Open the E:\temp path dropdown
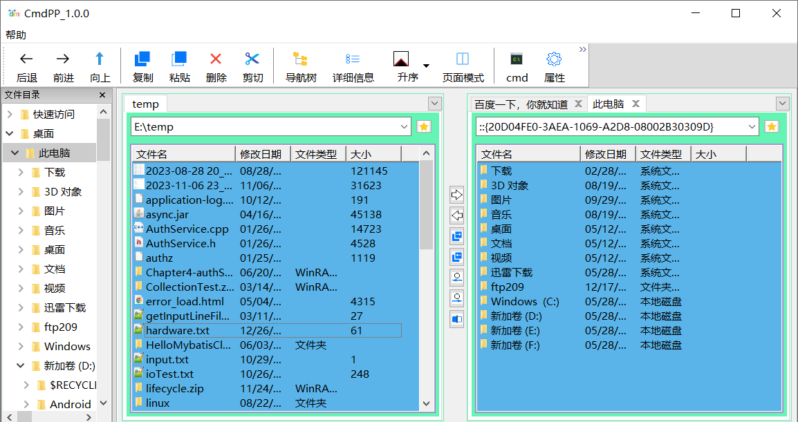This screenshot has width=798, height=422. (x=404, y=126)
